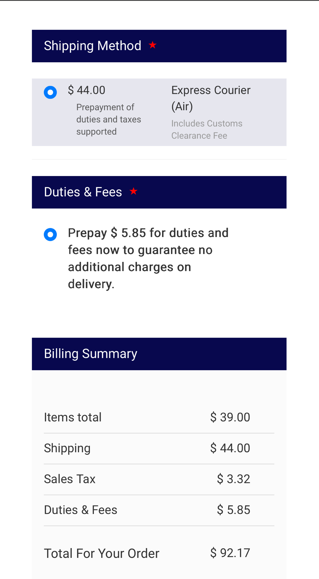Click the Prepay $ 5.85 description text
The height and width of the screenshot is (579, 319).
[148, 258]
